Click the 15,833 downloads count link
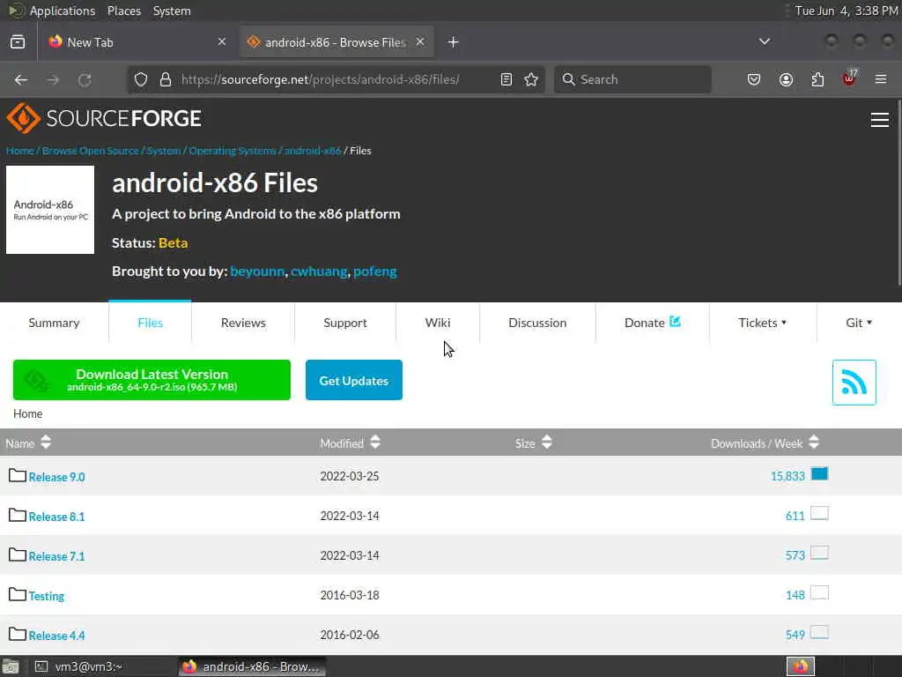 pos(787,476)
